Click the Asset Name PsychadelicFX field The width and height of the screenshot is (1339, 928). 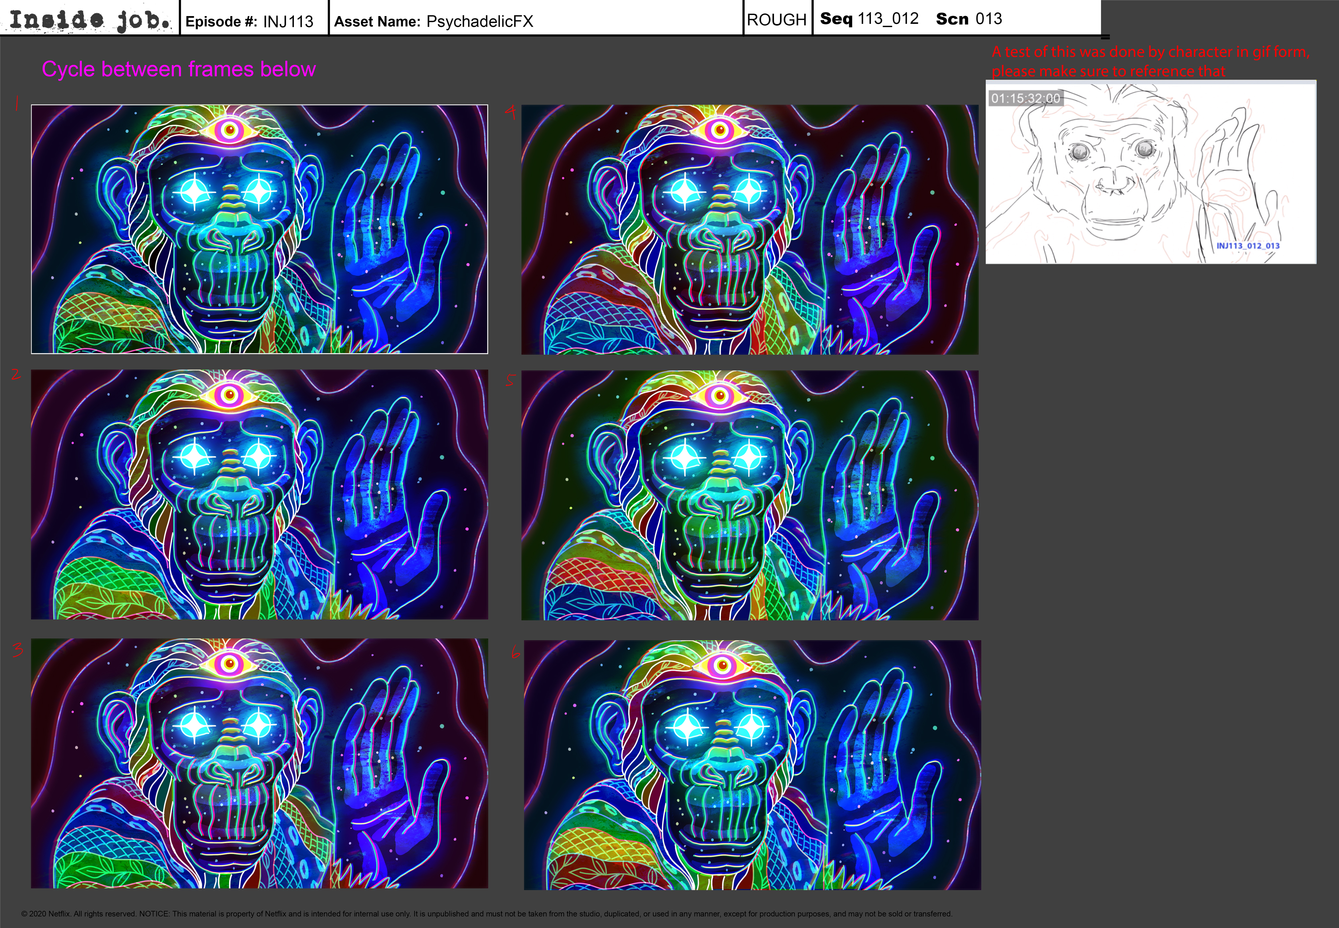pyautogui.click(x=434, y=21)
